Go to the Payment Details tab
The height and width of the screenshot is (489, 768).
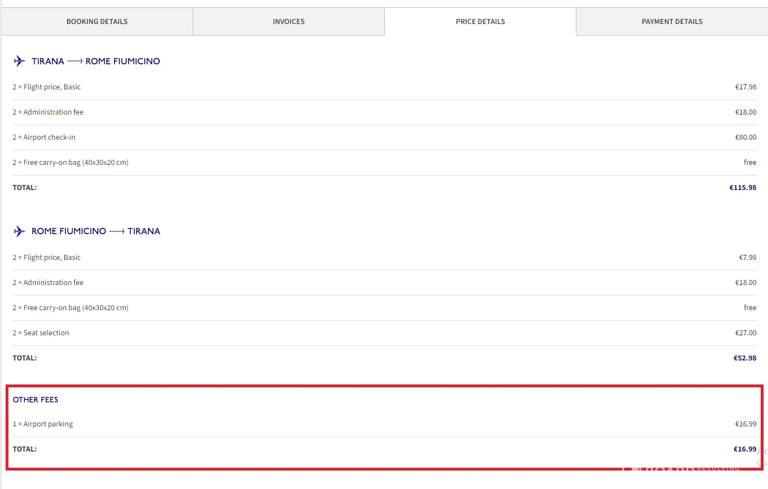[x=671, y=22]
